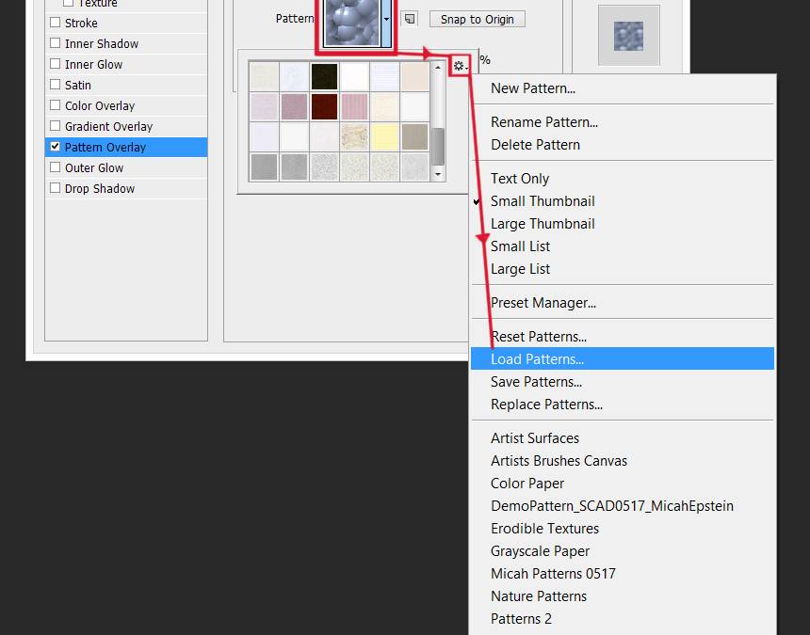The image size is (810, 635).
Task: Open pattern picker dropdown arrow
Action: (x=386, y=20)
